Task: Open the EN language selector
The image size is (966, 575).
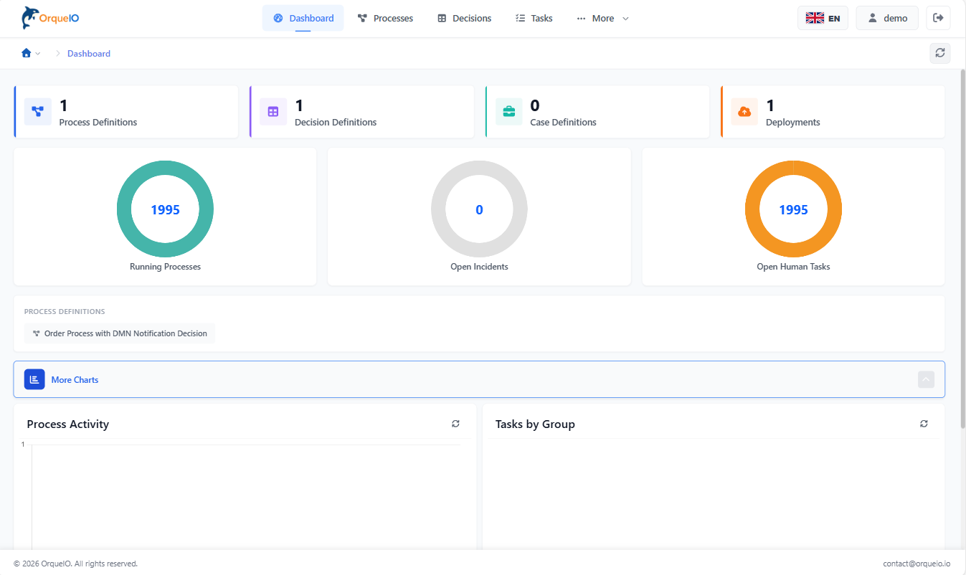Action: 823,18
